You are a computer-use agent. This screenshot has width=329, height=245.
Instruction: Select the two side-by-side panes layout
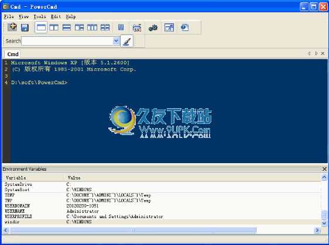(x=54, y=27)
